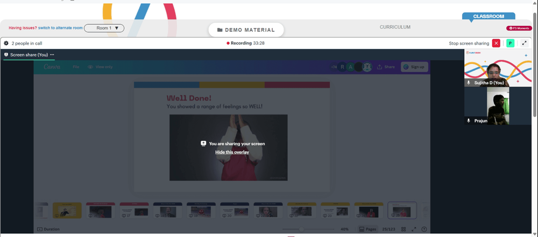The width and height of the screenshot is (538, 237).
Task: Open the CLASSROOM tab
Action: tap(489, 17)
